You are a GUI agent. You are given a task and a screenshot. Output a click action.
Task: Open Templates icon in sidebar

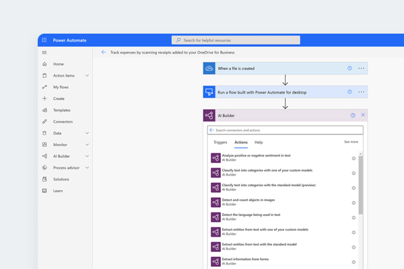point(44,110)
